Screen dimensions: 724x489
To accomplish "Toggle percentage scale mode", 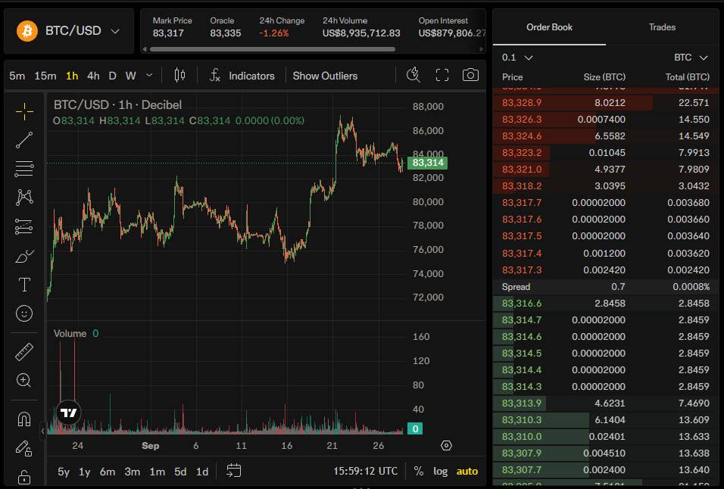I will coord(418,471).
